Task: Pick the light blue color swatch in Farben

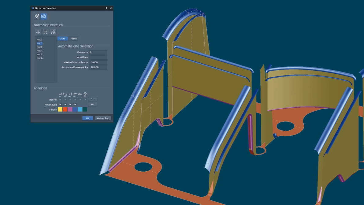Action: [x=80, y=110]
